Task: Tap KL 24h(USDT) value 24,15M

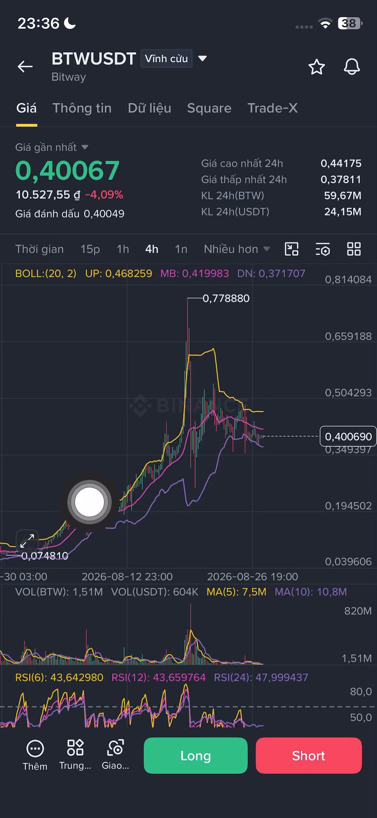Action: (343, 212)
